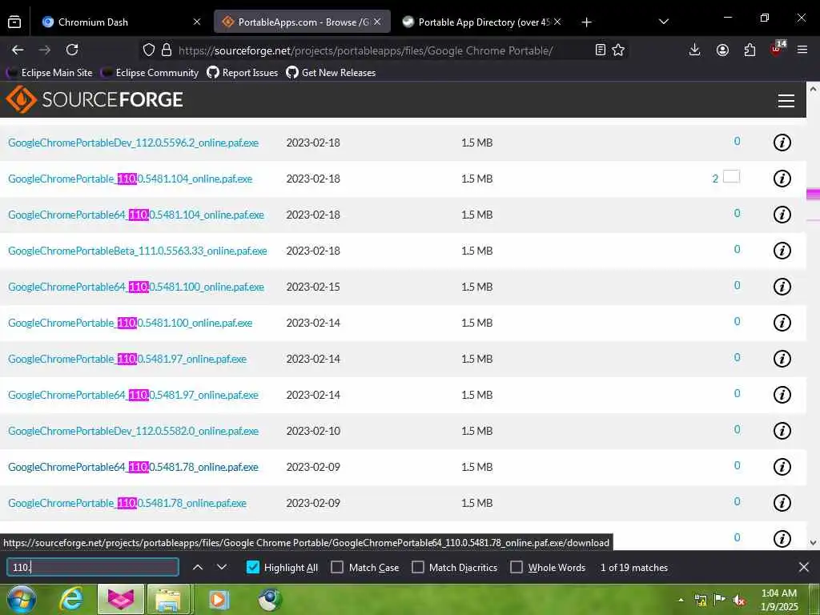
Task: Show info for GoogleChromePortable64_110.0.5481.97 file
Action: tap(782, 395)
